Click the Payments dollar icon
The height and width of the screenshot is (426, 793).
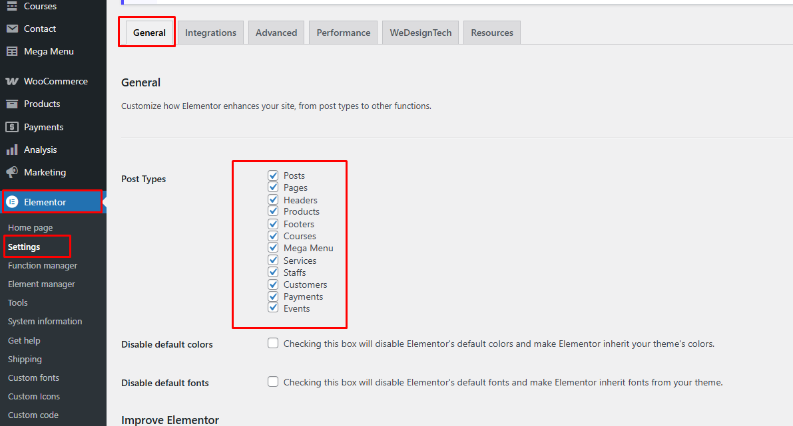click(x=11, y=127)
